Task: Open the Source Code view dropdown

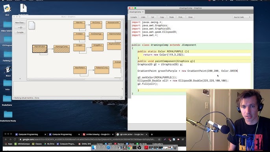Action: [242, 17]
